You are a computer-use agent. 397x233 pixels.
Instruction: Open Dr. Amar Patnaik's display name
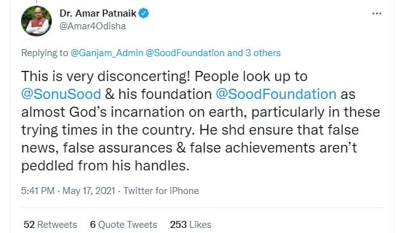98,13
